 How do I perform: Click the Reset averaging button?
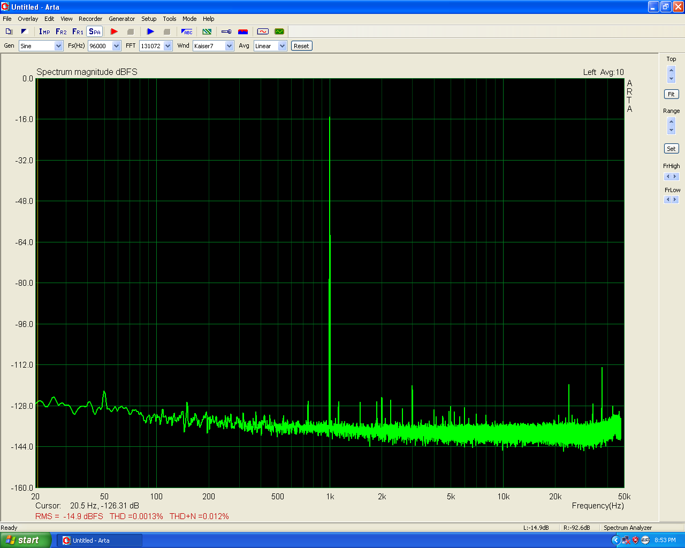click(x=301, y=46)
